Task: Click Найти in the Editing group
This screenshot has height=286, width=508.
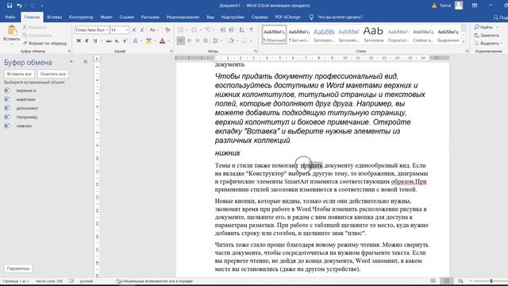Action: 483,27
